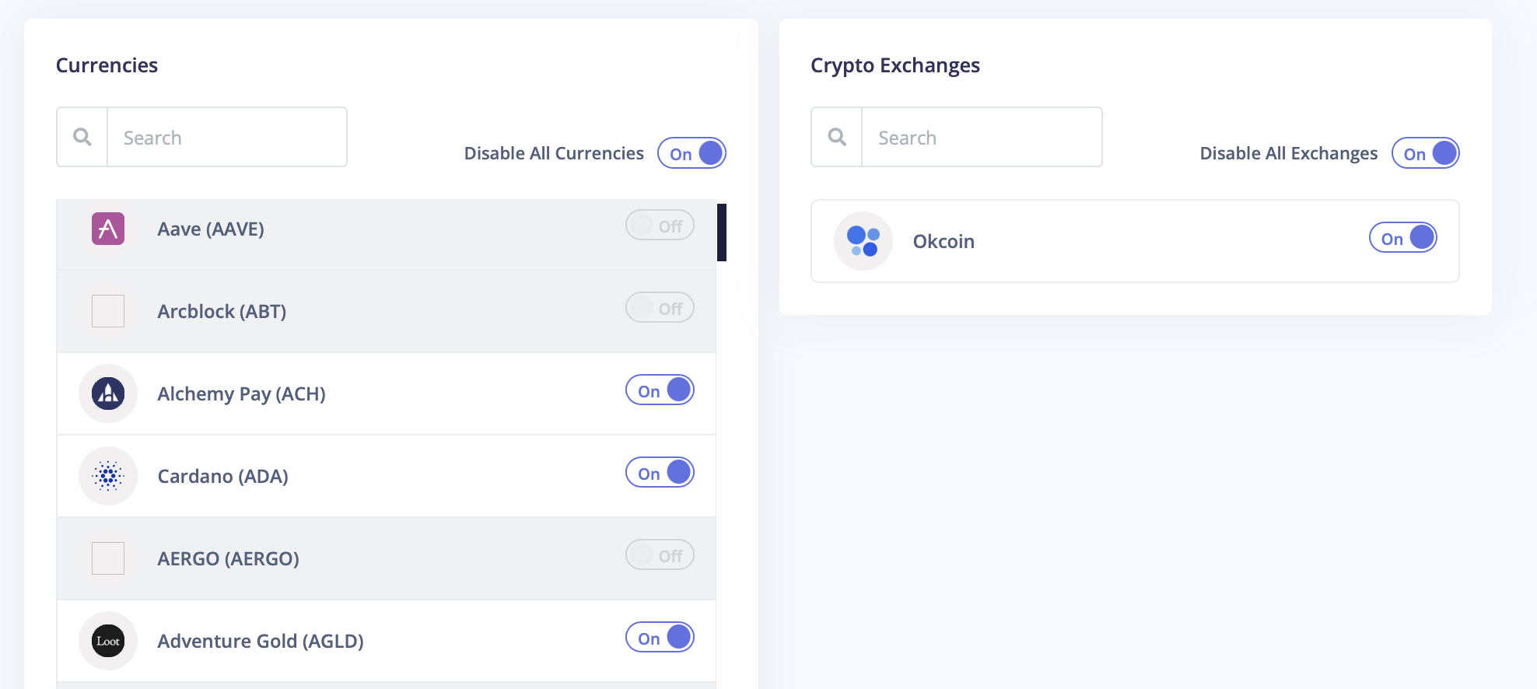The height and width of the screenshot is (689, 1537).
Task: Switch off Alchemy Pay (ACH) toggle
Action: click(x=660, y=390)
